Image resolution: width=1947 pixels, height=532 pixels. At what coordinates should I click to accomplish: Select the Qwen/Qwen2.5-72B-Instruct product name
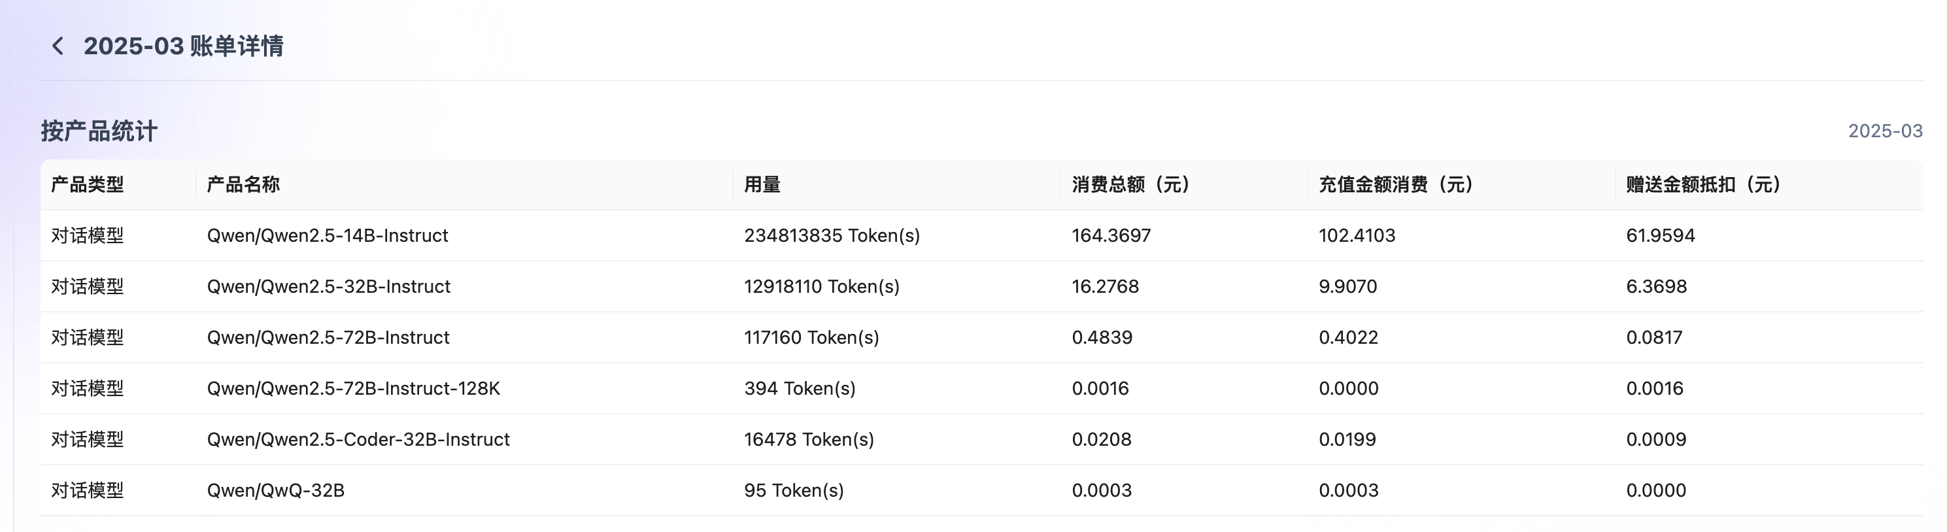[x=328, y=338]
